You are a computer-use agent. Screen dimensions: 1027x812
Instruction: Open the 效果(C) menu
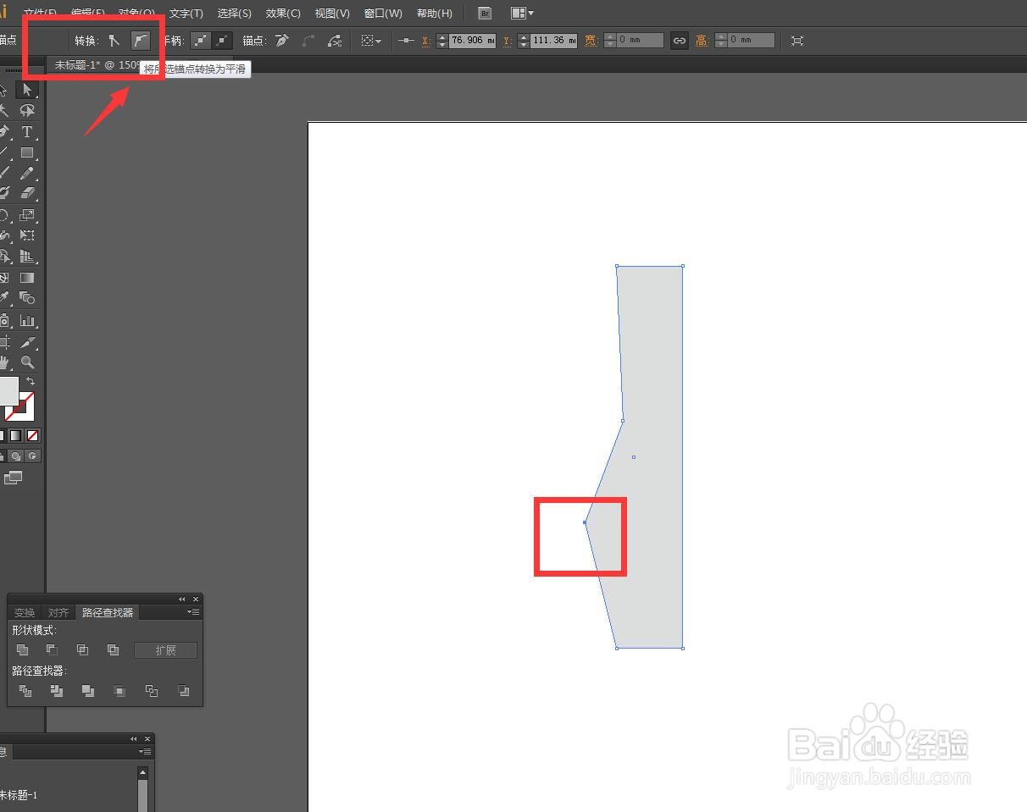click(x=283, y=13)
